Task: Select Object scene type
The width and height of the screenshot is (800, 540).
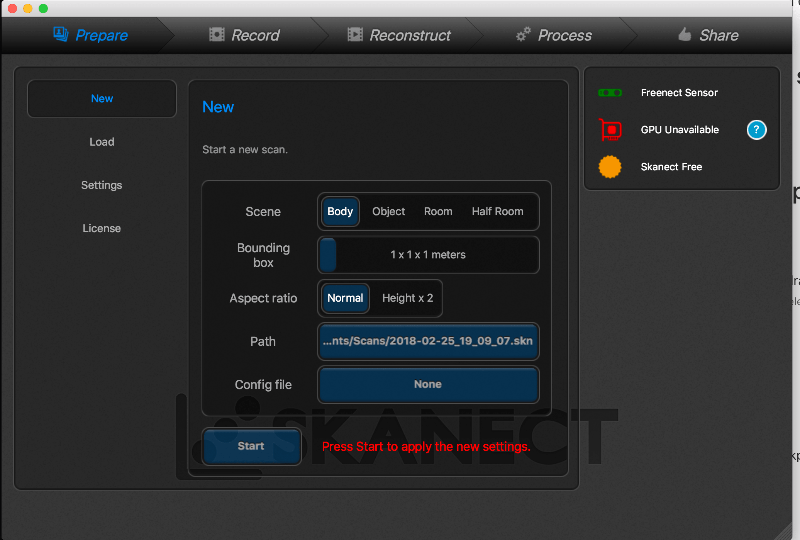Action: click(x=388, y=212)
